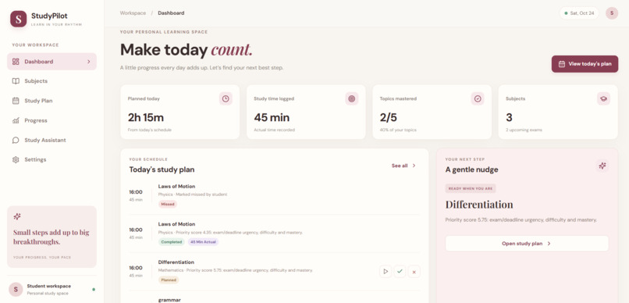
Task: Click the chevron in Open study plan button
Action: click(549, 244)
